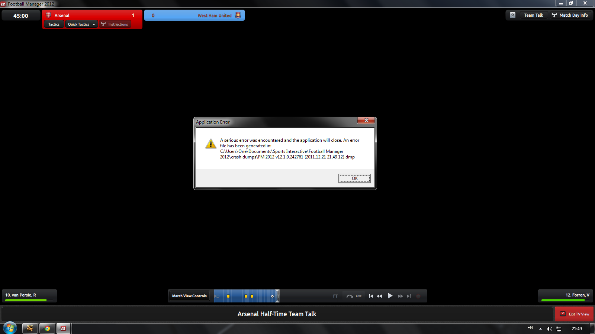
Task: Click the West Ham United score of 0
Action: 153,16
